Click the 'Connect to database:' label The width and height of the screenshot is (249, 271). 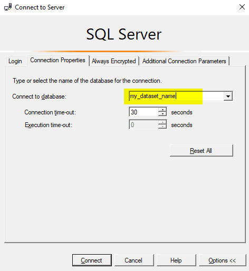click(39, 96)
